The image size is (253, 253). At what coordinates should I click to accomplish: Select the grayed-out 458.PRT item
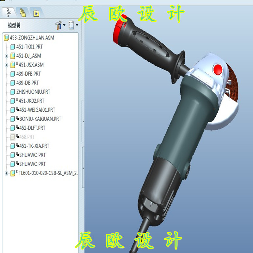point(27,137)
